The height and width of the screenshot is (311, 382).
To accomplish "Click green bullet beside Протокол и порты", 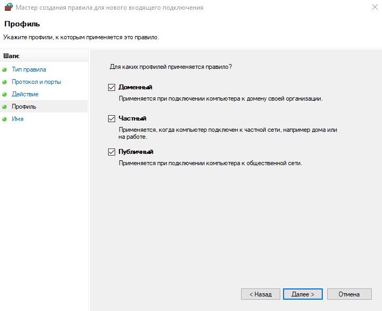I will [5, 82].
